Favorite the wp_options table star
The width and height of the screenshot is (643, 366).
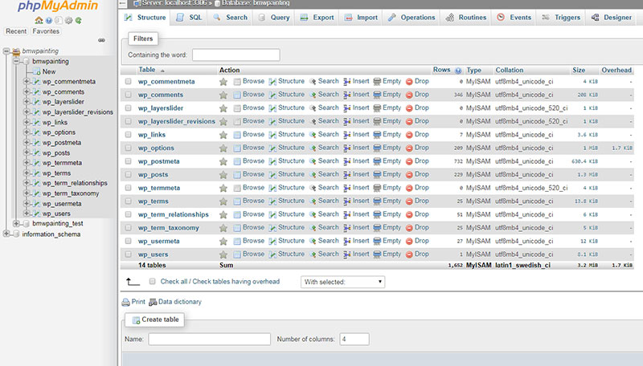[223, 148]
